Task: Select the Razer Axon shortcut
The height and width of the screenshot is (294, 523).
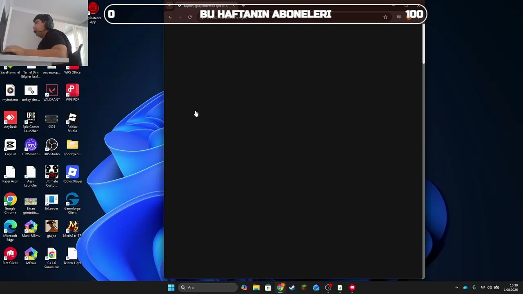Action: (10, 175)
